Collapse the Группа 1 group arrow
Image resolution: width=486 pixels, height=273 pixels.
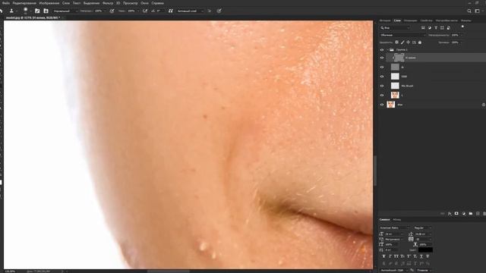pos(387,50)
